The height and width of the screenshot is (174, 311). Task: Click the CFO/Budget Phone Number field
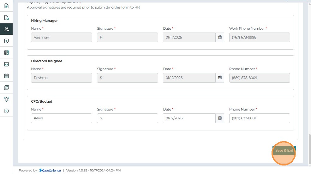259,118
